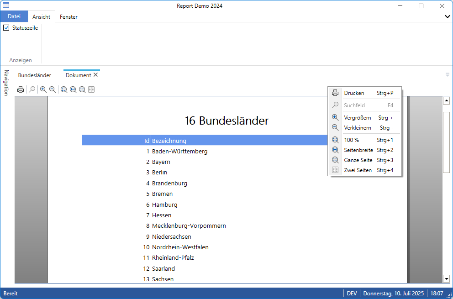Click the fit page width toolbar icon
Image resolution: width=453 pixels, height=299 pixels.
pyautogui.click(x=73, y=90)
